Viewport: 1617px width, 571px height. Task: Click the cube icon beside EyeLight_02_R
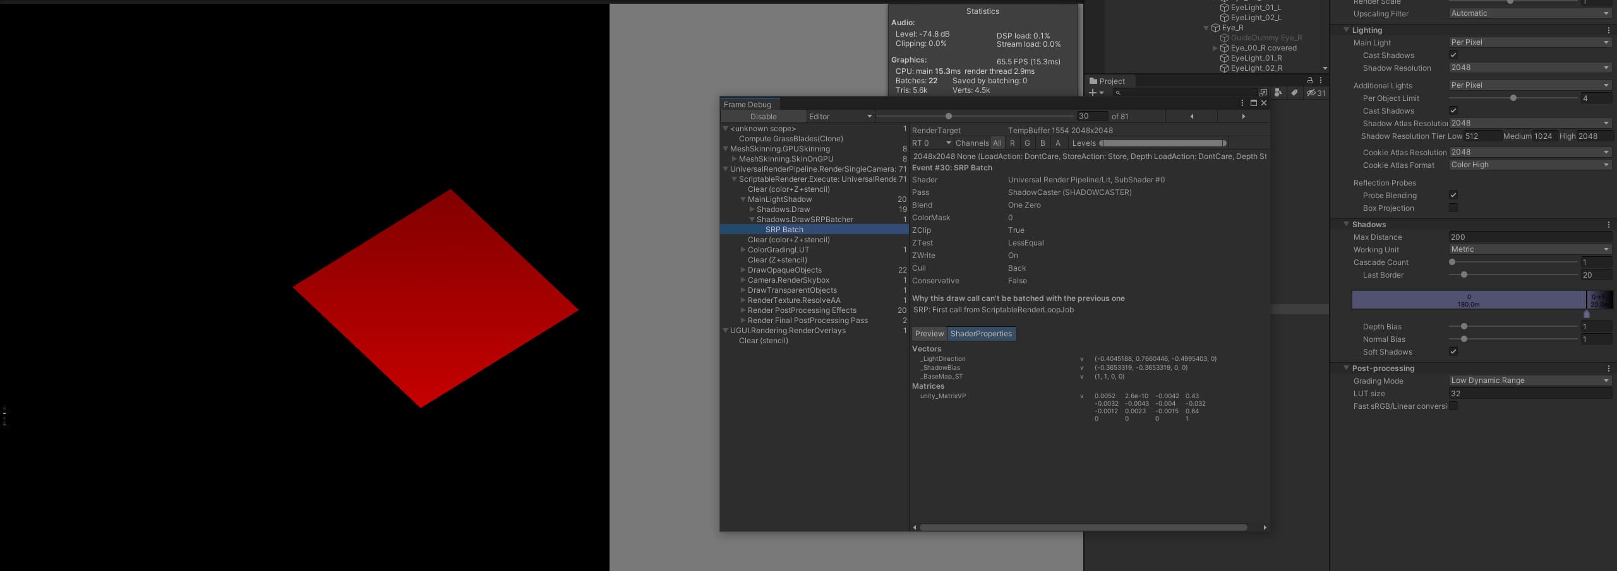tap(1224, 68)
